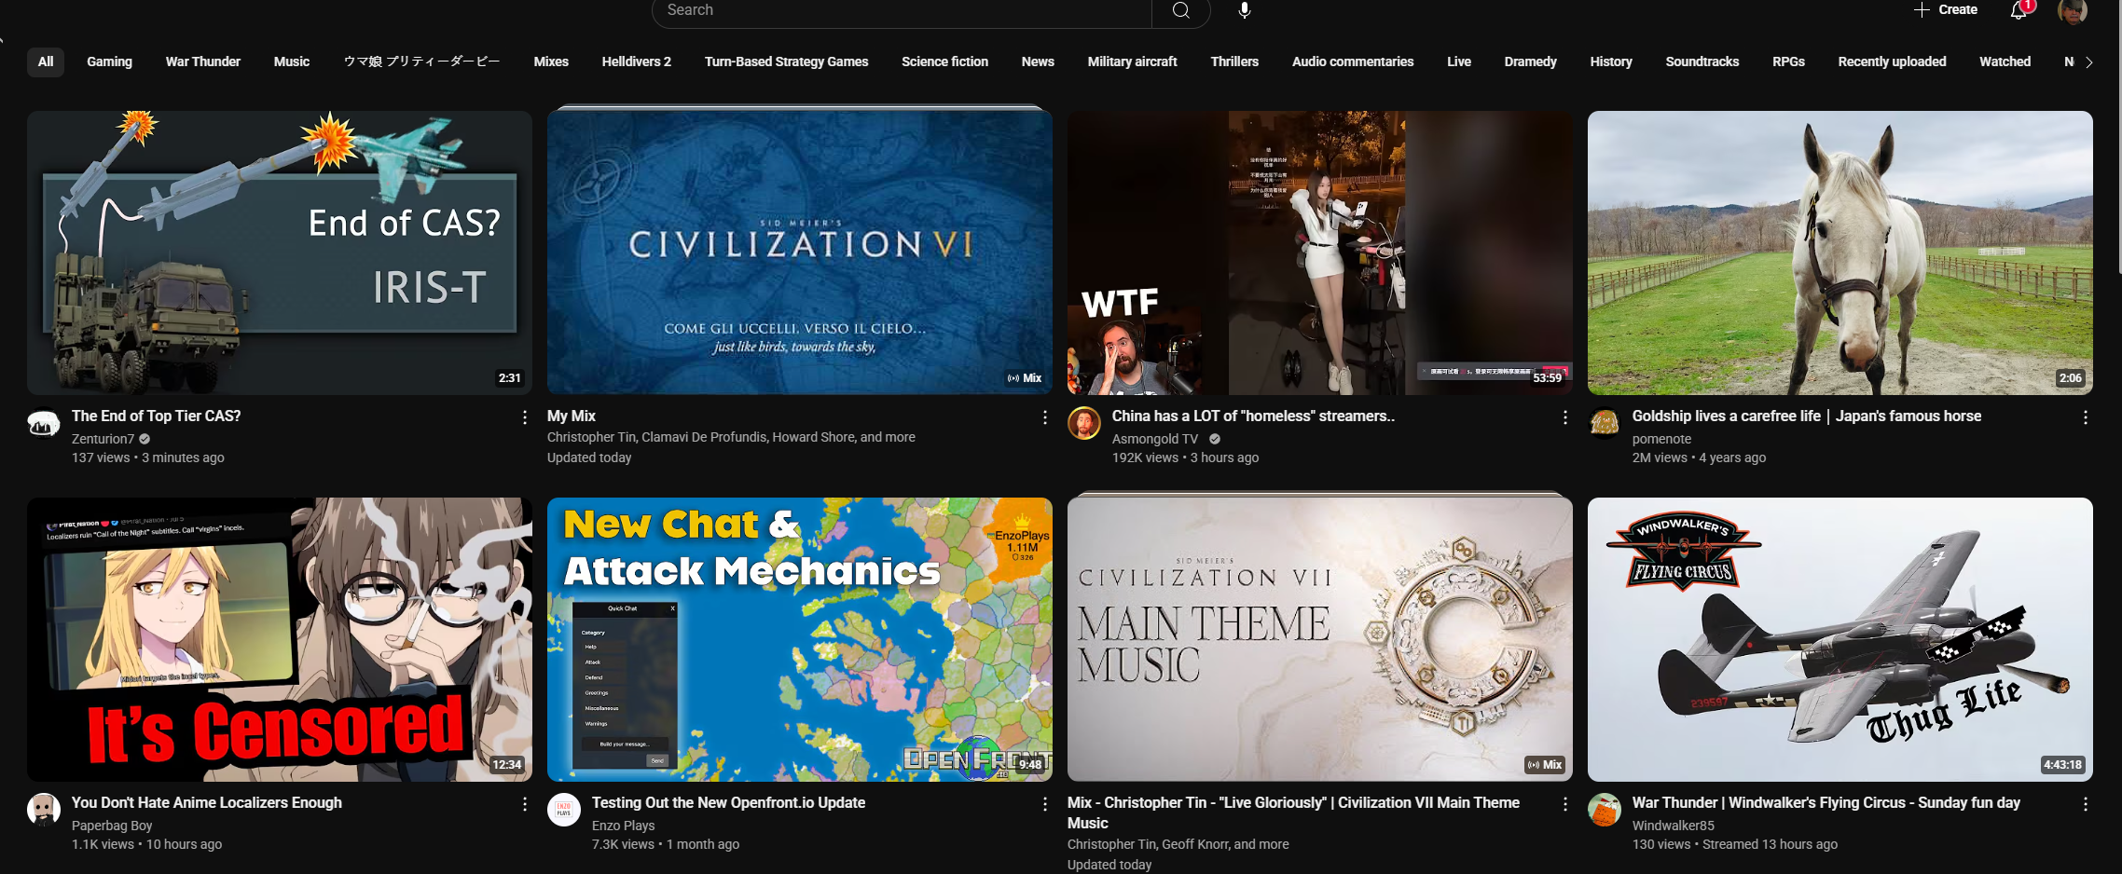Viewport: 2122px width, 874px height.
Task: Show more topic chips with the right arrow
Action: pos(2089,62)
